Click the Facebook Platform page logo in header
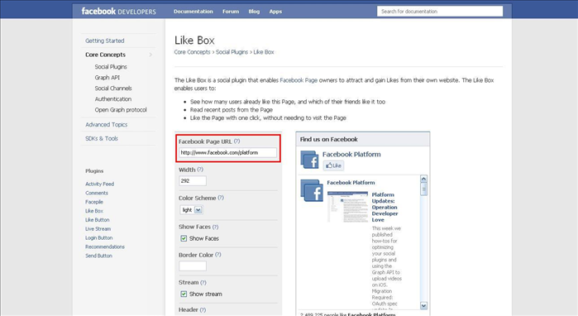Screen dimensions: 578x316 point(309,160)
